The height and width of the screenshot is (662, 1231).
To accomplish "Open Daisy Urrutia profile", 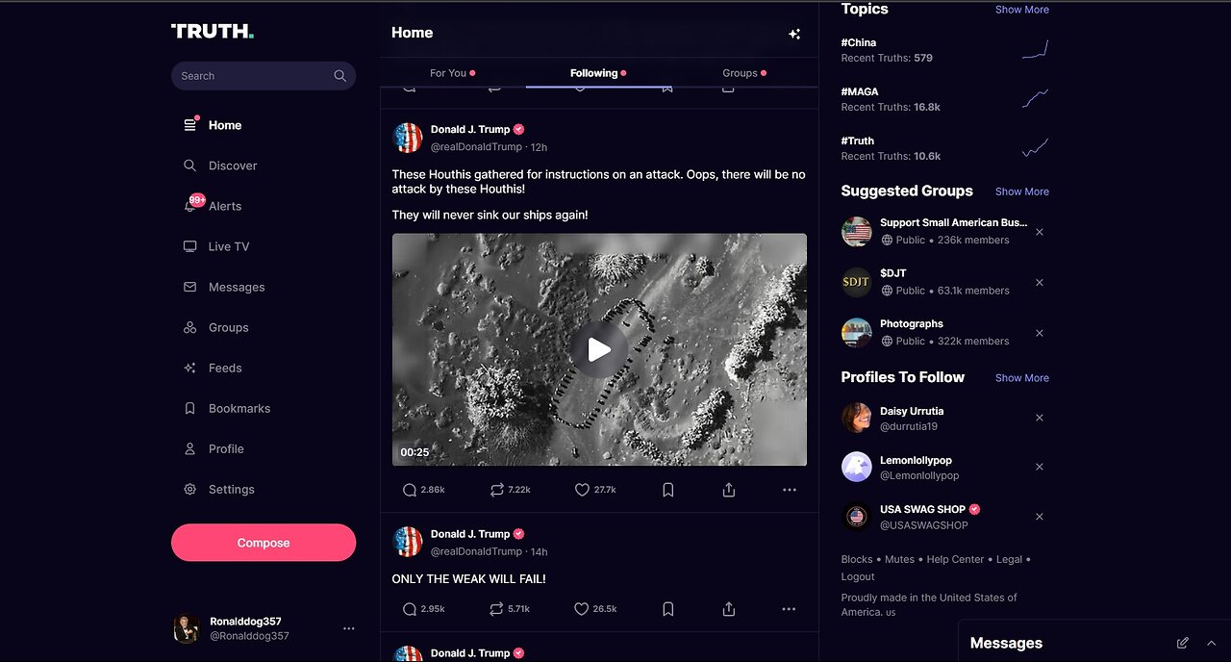I will coord(912,411).
